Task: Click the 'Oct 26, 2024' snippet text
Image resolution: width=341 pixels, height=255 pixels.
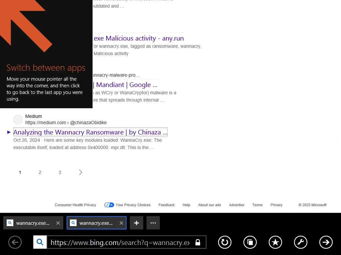Action: coord(27,140)
